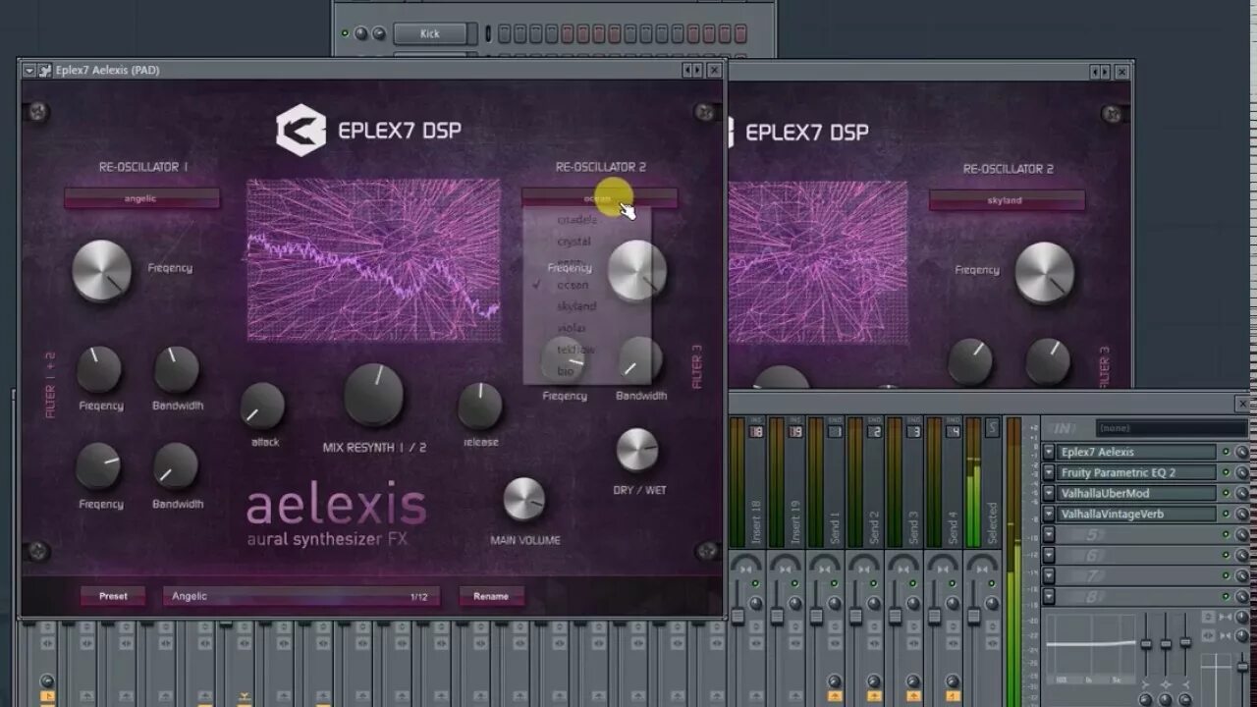Click the Angelic preset name field
Screen dimensions: 1257x707
(301, 596)
